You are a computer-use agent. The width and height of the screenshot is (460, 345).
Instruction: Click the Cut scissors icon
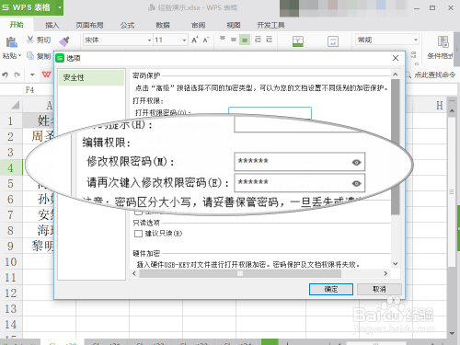(x=30, y=40)
